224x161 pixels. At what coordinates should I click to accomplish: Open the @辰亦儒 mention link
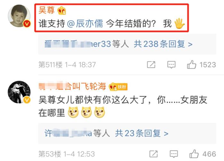point(85,24)
